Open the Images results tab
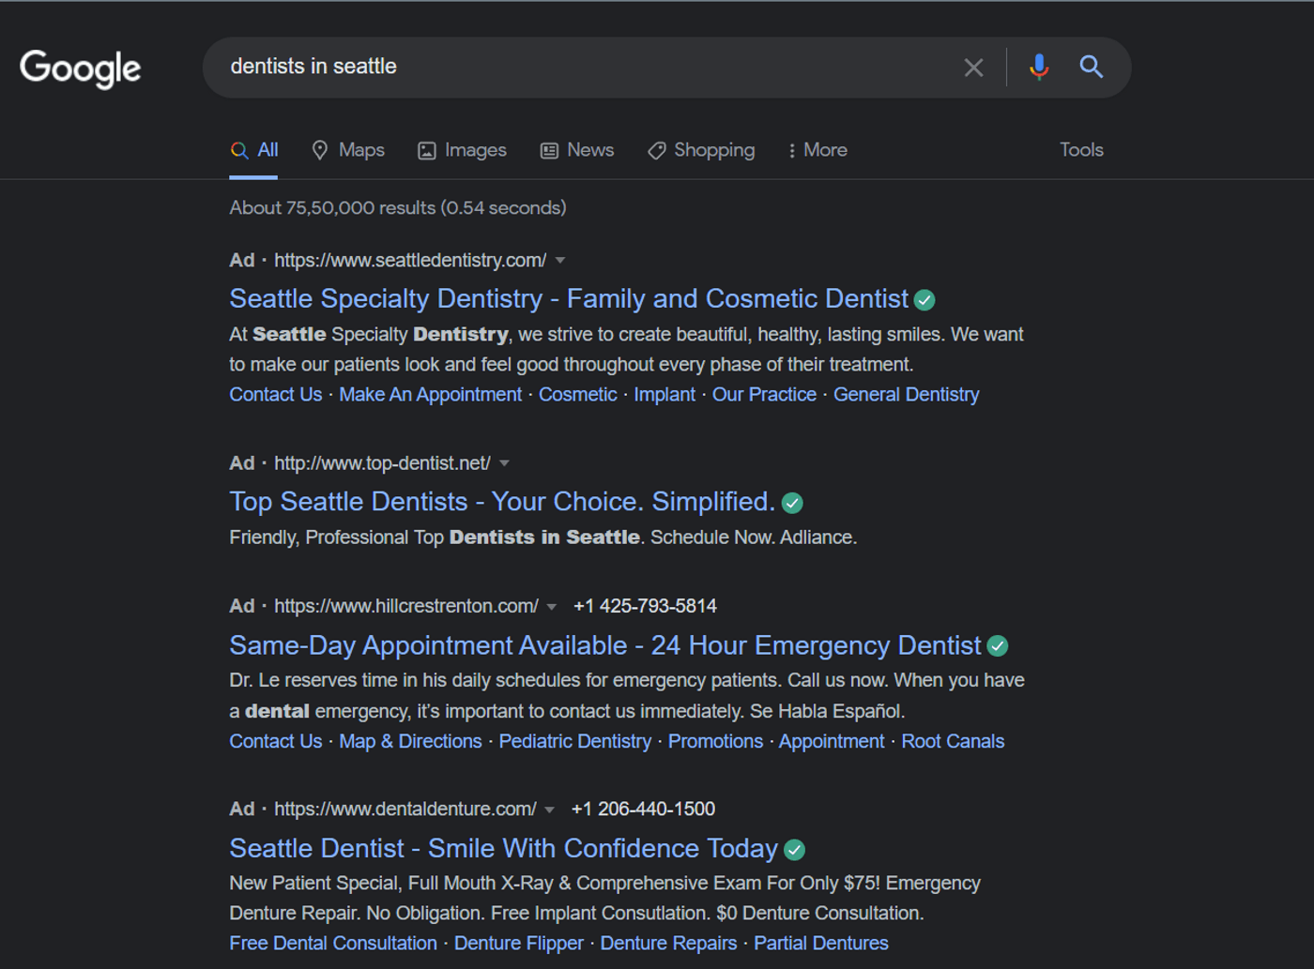 pyautogui.click(x=462, y=150)
